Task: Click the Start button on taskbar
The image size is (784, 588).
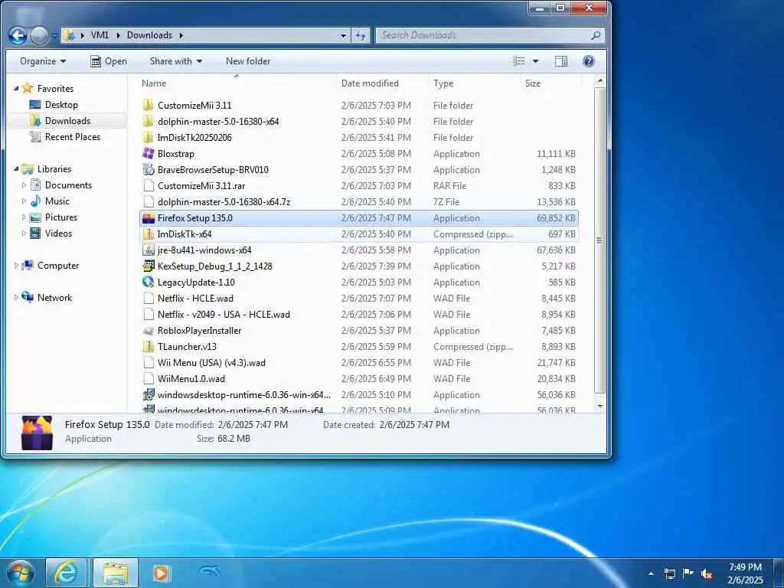Action: click(x=21, y=573)
